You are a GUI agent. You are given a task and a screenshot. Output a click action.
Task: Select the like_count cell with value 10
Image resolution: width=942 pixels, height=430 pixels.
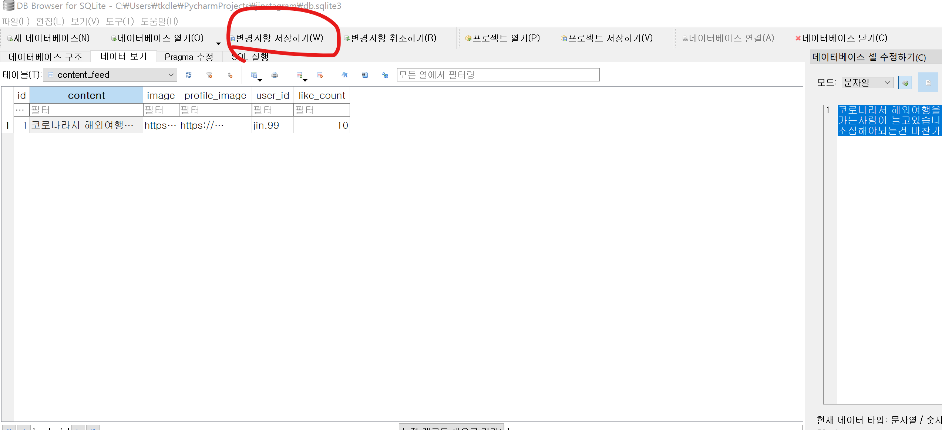(322, 125)
